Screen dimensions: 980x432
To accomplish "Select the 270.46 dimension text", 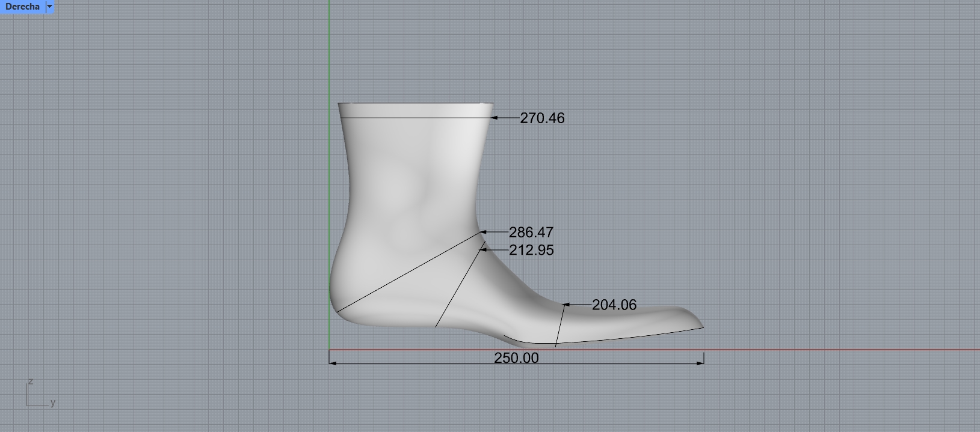I will click(542, 118).
